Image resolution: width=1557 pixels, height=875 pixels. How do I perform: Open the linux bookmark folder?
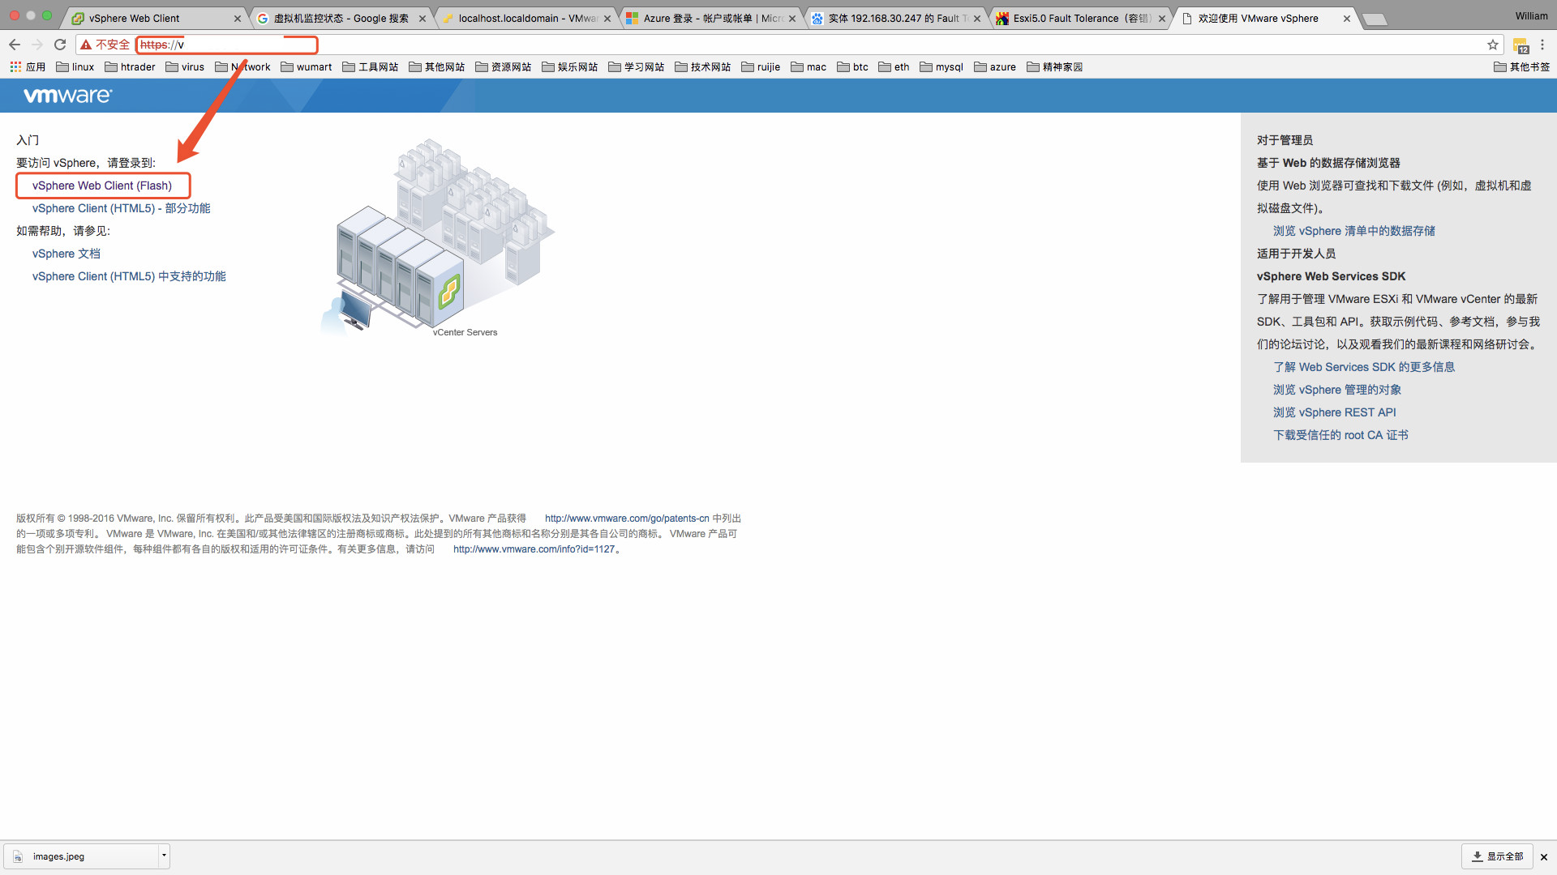[x=75, y=67]
